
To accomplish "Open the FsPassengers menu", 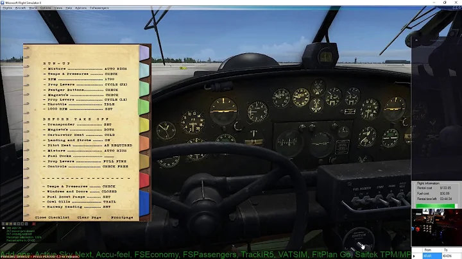I will (99, 8).
